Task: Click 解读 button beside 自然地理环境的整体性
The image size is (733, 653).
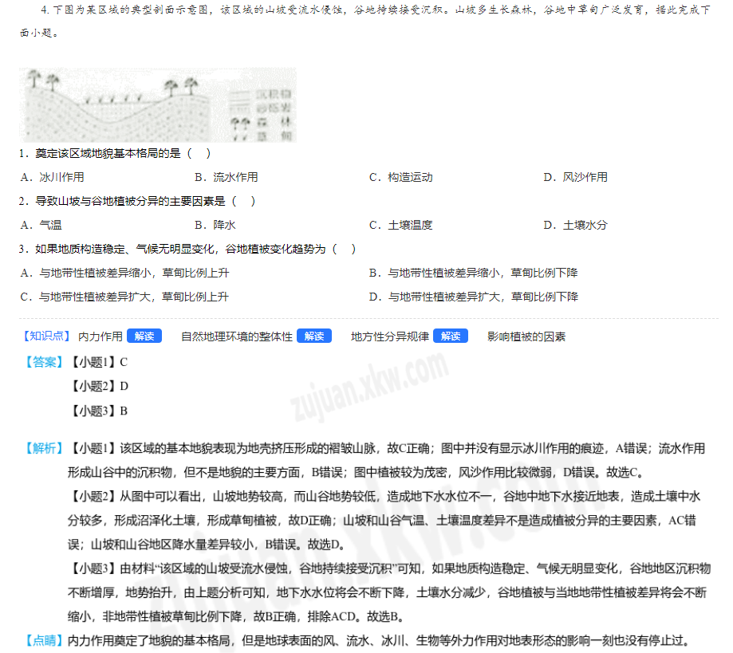Action: click(314, 336)
